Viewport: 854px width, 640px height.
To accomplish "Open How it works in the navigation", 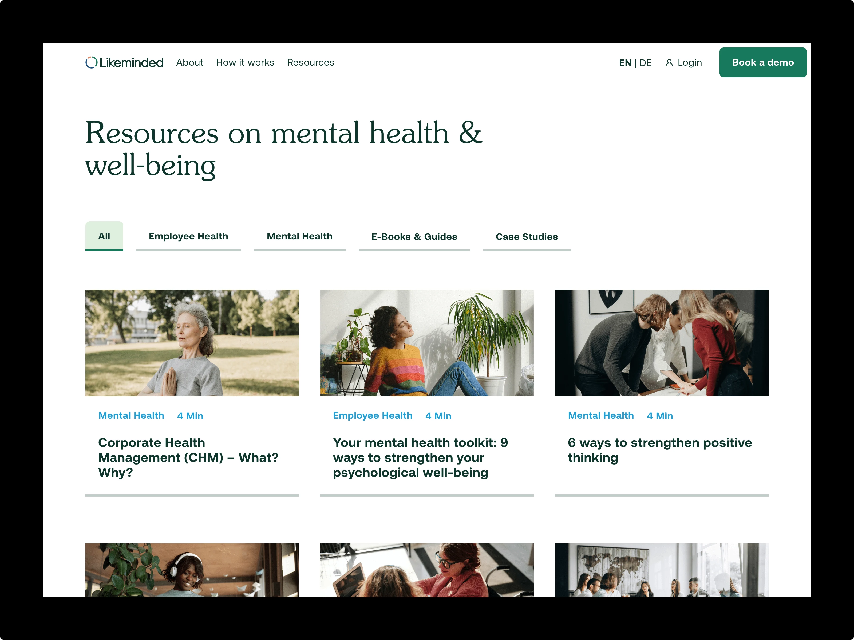I will tap(245, 62).
